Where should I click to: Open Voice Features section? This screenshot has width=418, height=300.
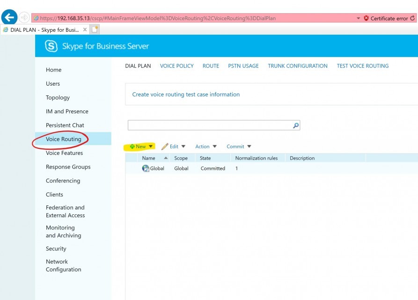[x=64, y=153]
